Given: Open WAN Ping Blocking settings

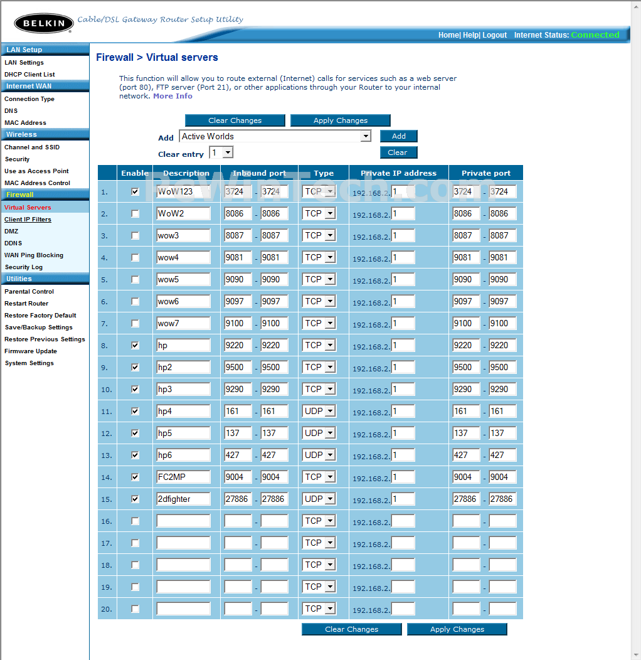Looking at the screenshot, I should click(x=34, y=255).
